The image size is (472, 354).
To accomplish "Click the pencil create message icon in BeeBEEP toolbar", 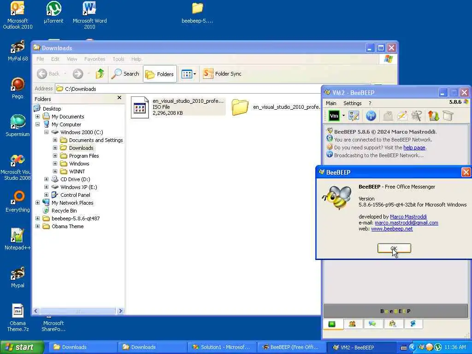I will (402, 116).
